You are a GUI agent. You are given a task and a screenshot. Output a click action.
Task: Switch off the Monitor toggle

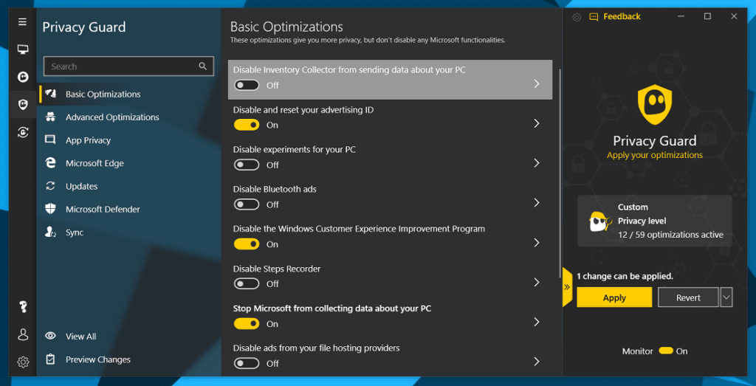click(666, 351)
